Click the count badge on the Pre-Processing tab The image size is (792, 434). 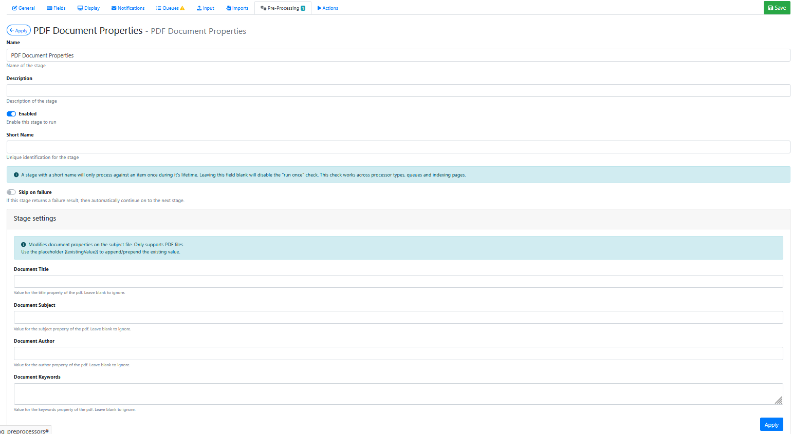point(303,8)
